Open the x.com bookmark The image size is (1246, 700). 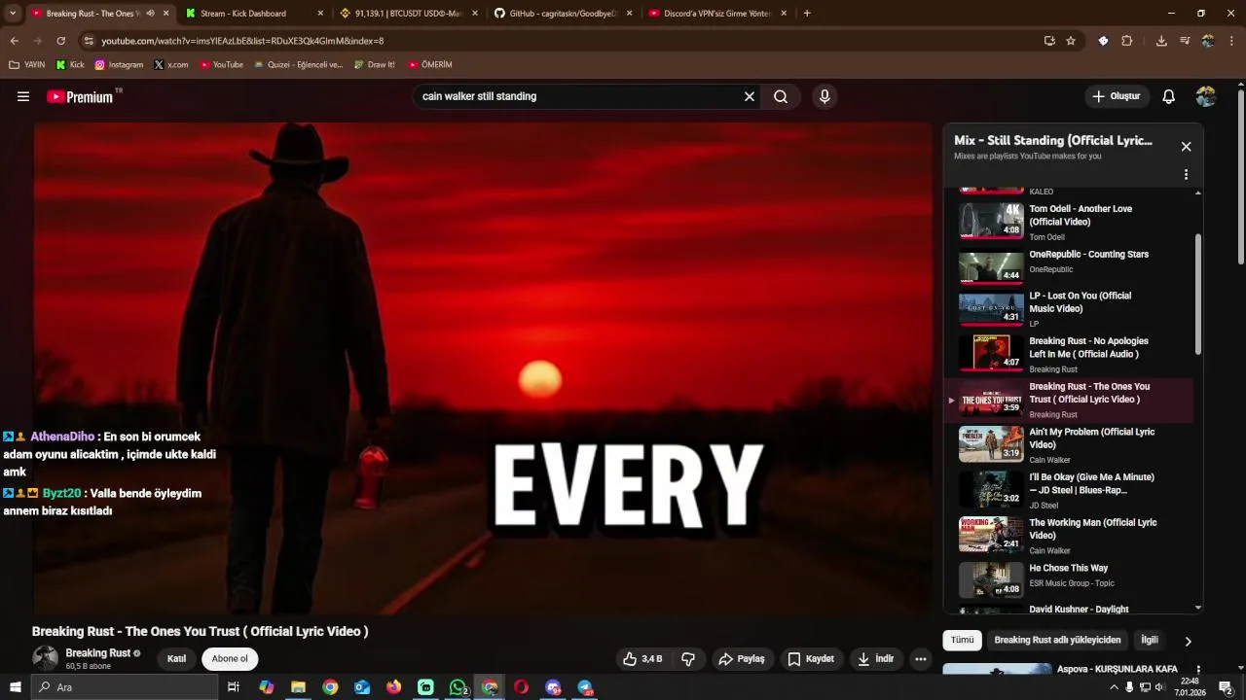point(171,65)
